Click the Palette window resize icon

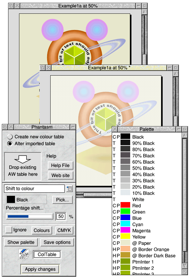click(185, 272)
